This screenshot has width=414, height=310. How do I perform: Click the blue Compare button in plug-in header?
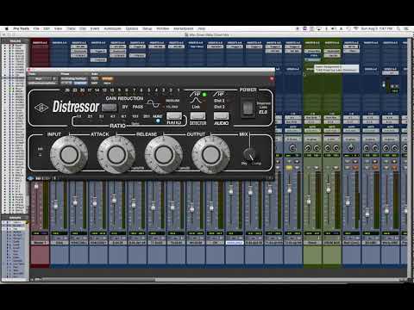80,83
